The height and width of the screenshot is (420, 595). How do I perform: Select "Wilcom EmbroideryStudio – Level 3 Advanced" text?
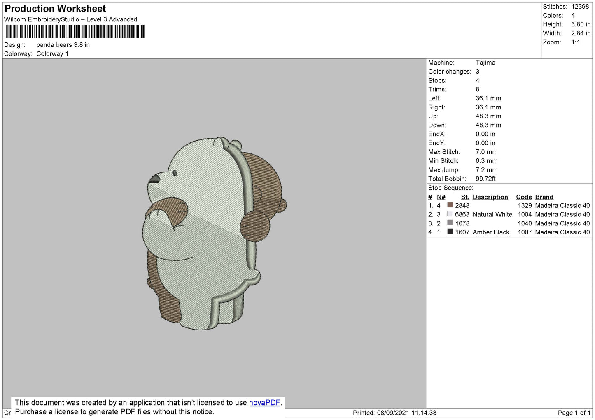(70, 19)
